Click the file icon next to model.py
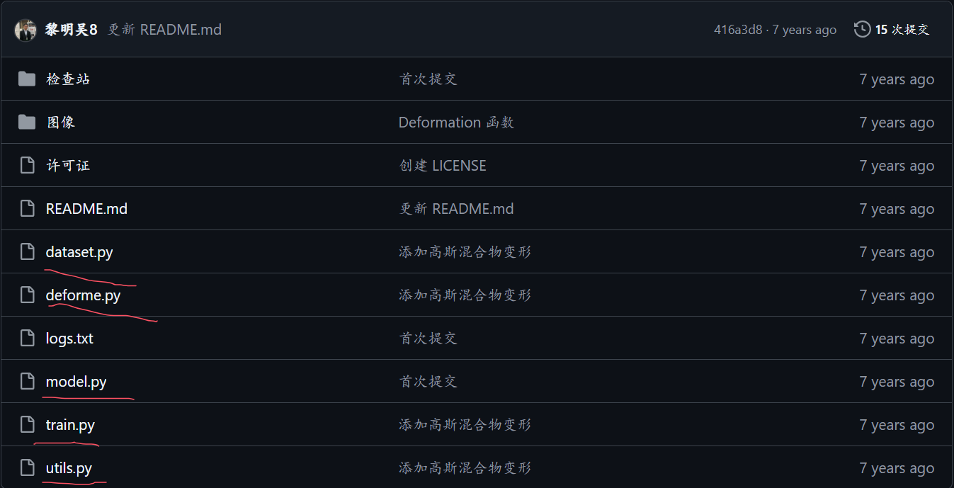This screenshot has width=954, height=488. pyautogui.click(x=27, y=381)
